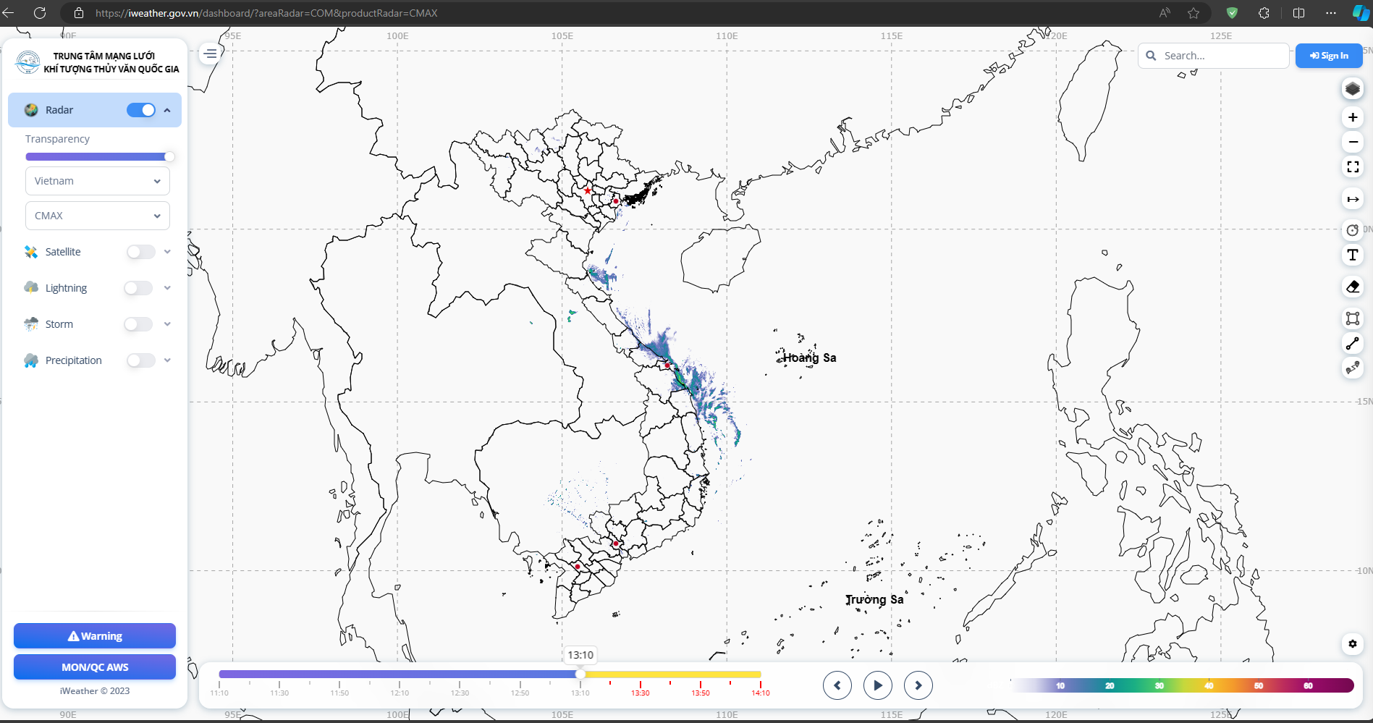1373x723 pixels.
Task: Click the Warning button
Action: point(95,636)
